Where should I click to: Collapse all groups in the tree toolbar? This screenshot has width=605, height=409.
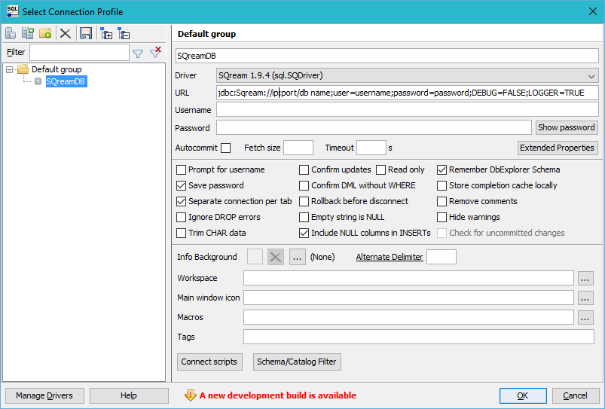coord(124,34)
